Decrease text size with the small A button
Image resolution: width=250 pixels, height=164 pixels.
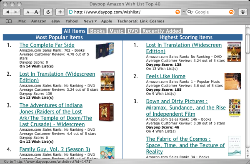click(28, 12)
